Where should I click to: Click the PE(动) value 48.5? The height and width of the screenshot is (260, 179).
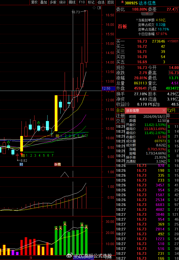175,104
